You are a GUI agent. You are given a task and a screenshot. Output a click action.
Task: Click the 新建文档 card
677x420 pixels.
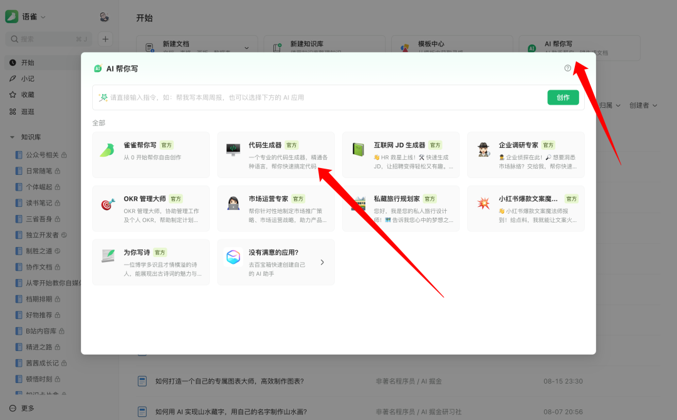point(197,45)
